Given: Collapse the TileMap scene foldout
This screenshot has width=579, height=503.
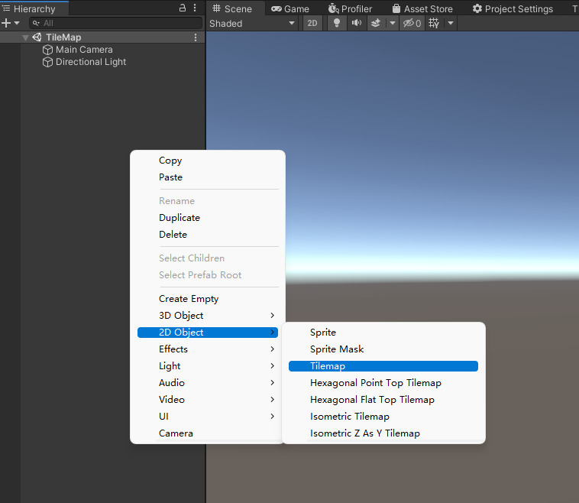Looking at the screenshot, I should (x=25, y=37).
